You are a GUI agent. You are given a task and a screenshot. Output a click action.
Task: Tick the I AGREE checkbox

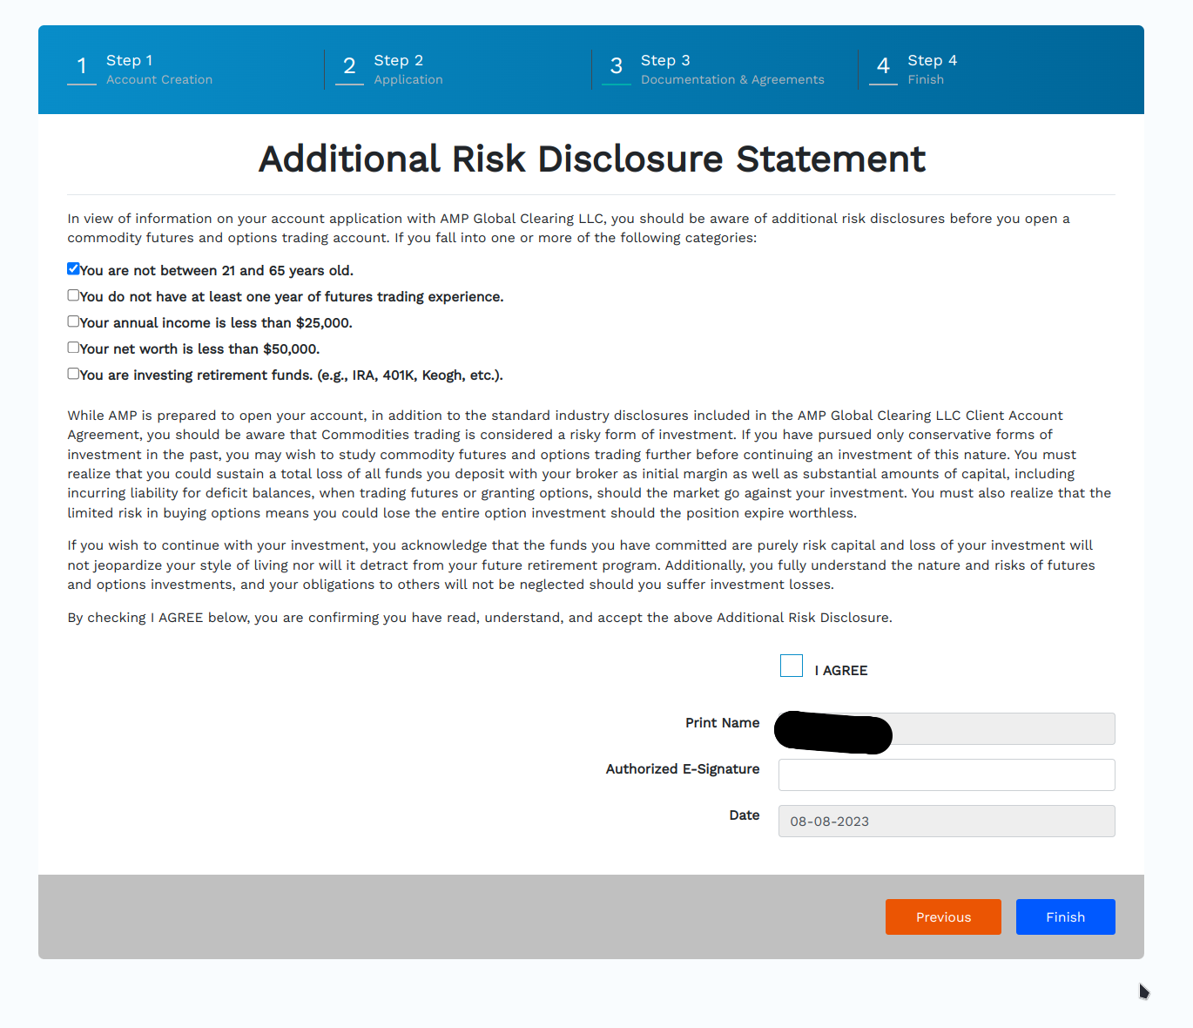coord(792,666)
